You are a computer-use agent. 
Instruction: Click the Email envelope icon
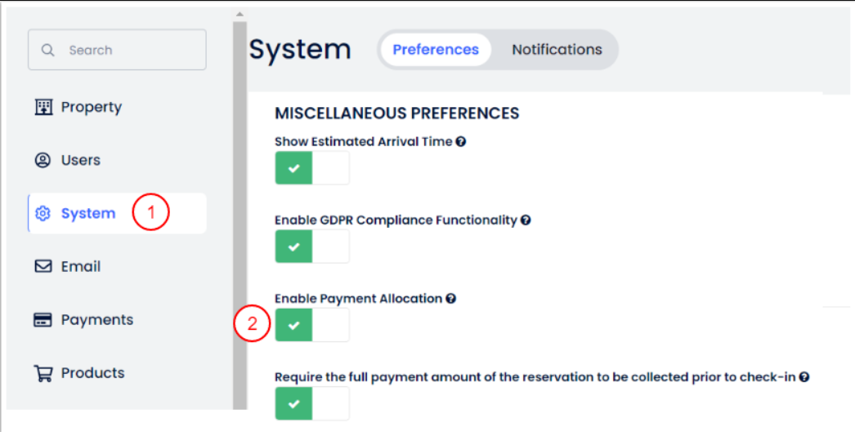click(x=43, y=266)
